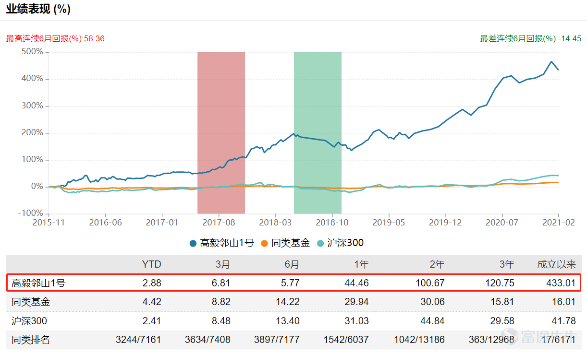The height and width of the screenshot is (354, 587).
Task: Select the YTD column header
Action: [x=151, y=264]
